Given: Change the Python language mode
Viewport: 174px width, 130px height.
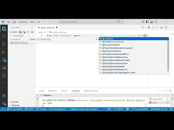Looking at the screenshot, I should 120,109.
